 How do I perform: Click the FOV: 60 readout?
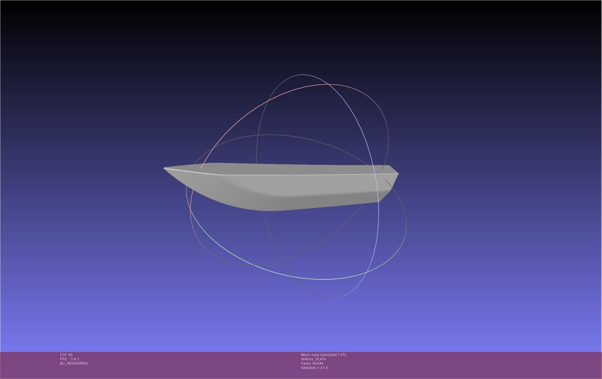pyautogui.click(x=66, y=355)
